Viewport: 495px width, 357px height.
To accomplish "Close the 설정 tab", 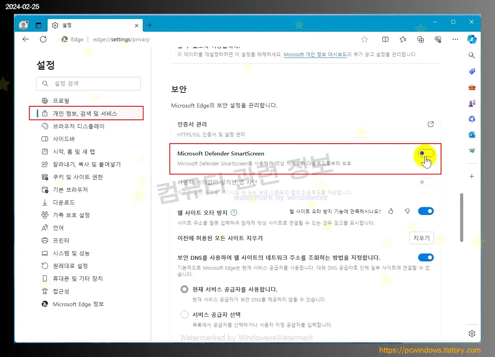I will point(136,25).
